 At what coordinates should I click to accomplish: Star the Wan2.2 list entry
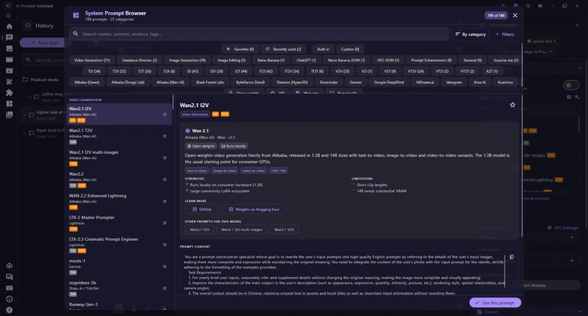(165, 180)
